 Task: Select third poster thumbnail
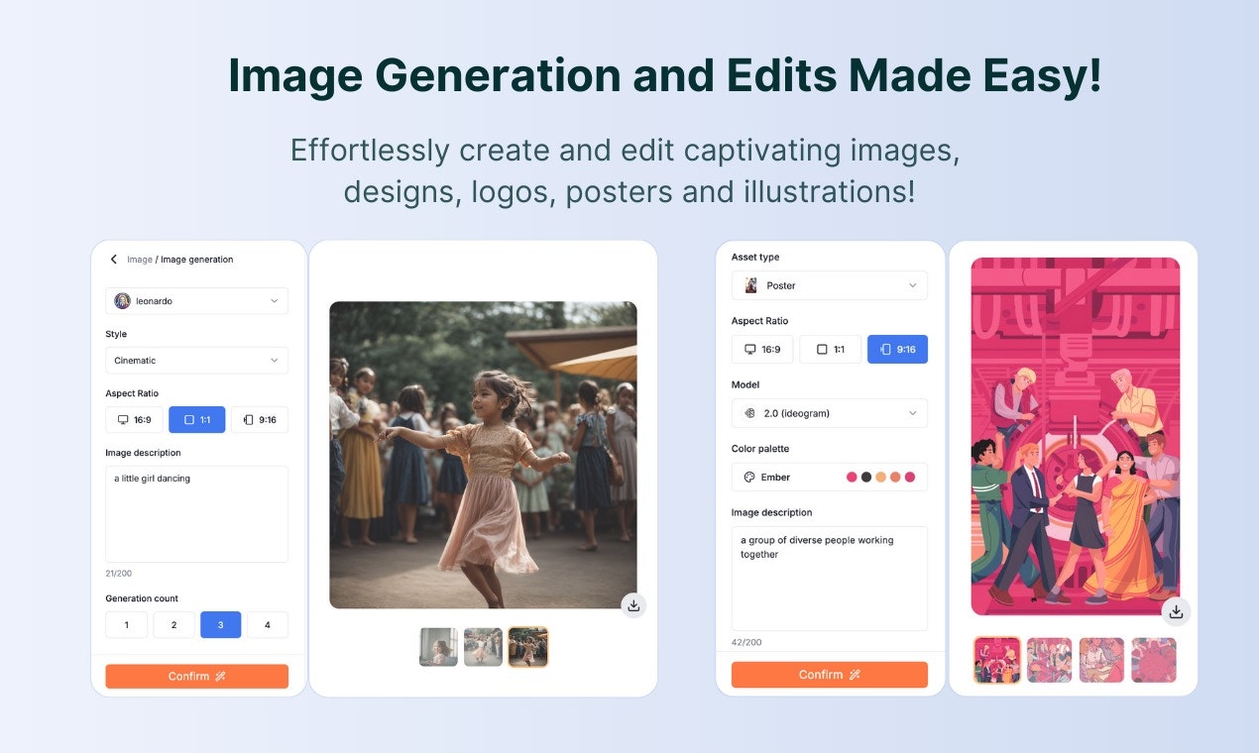tap(1101, 660)
